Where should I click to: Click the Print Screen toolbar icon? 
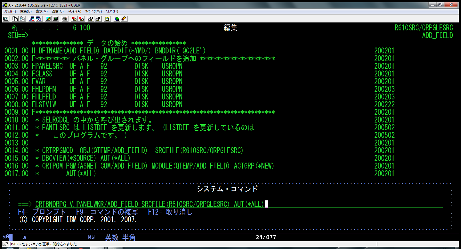click(x=6, y=19)
